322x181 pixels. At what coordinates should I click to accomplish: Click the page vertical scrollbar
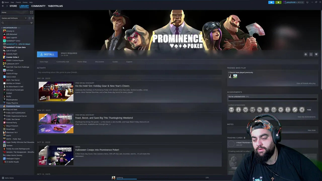321,50
